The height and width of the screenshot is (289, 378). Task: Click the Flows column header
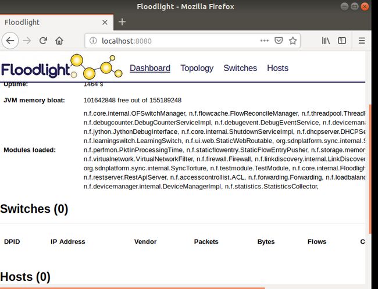[x=317, y=241]
